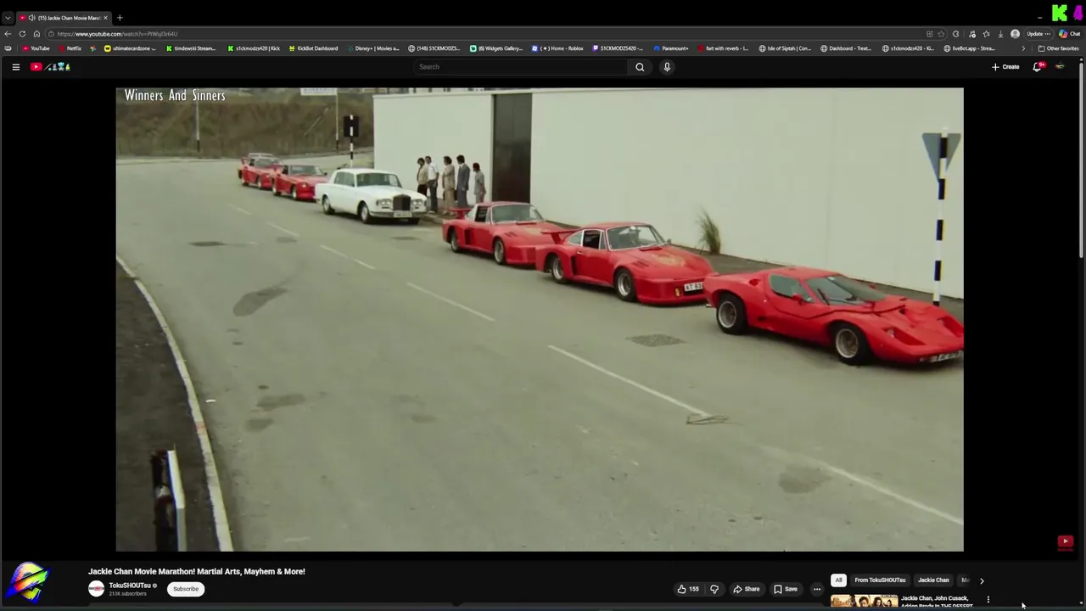Go back in the browser
Viewport: 1086px width, 611px height.
pos(8,34)
